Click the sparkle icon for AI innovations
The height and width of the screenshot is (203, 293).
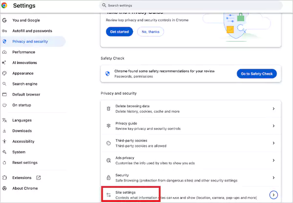(x=4, y=62)
